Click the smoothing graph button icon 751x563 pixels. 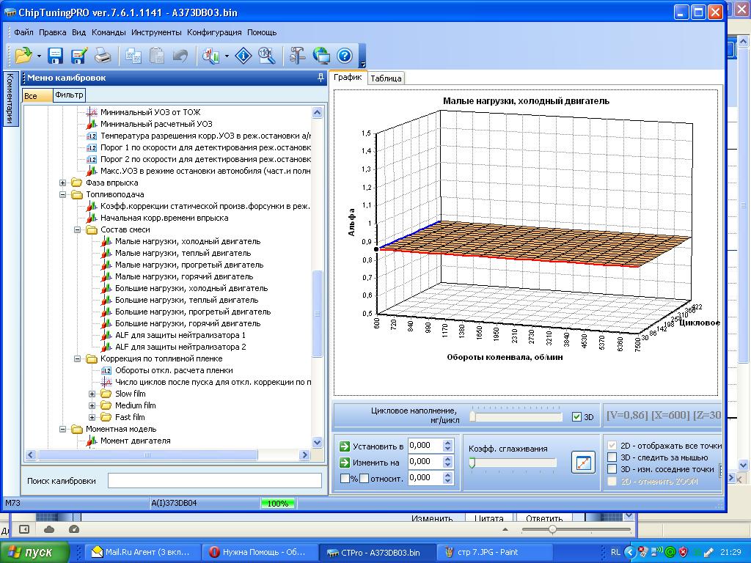(583, 463)
